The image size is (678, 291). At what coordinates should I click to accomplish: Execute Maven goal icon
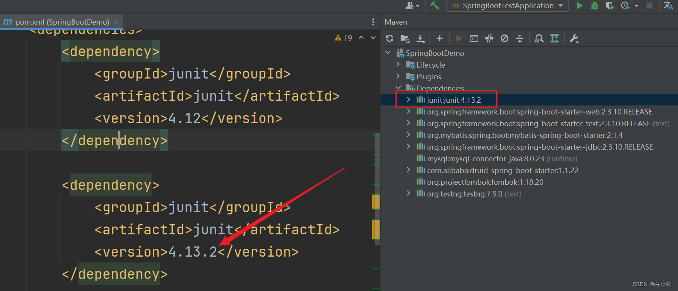[474, 38]
